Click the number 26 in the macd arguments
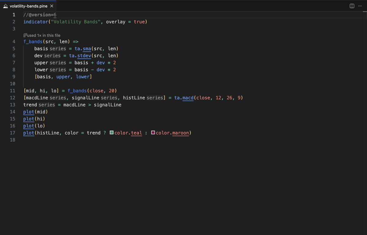 pos(230,98)
